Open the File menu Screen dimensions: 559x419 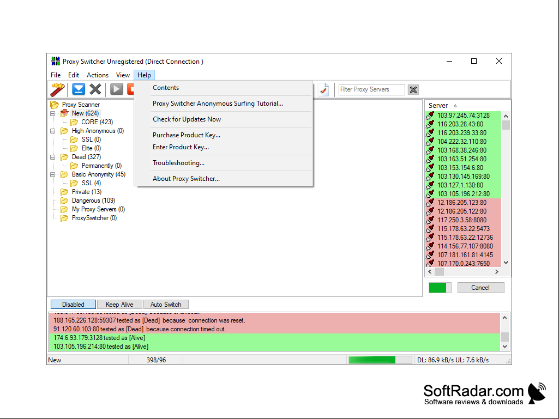pos(56,75)
